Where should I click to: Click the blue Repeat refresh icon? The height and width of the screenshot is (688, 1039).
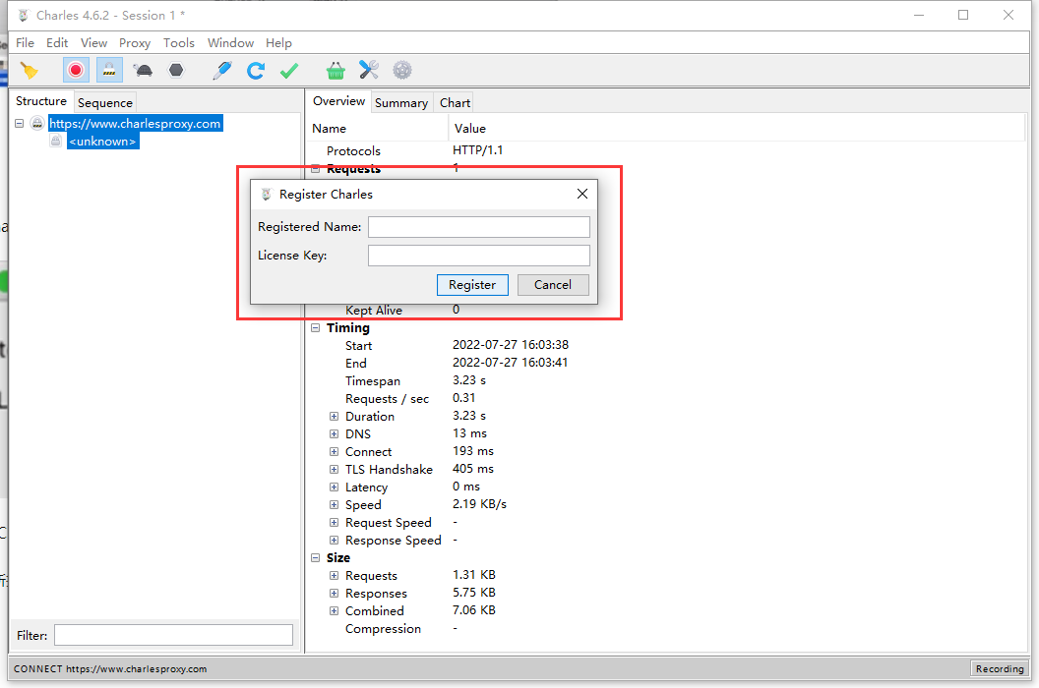[x=256, y=70]
